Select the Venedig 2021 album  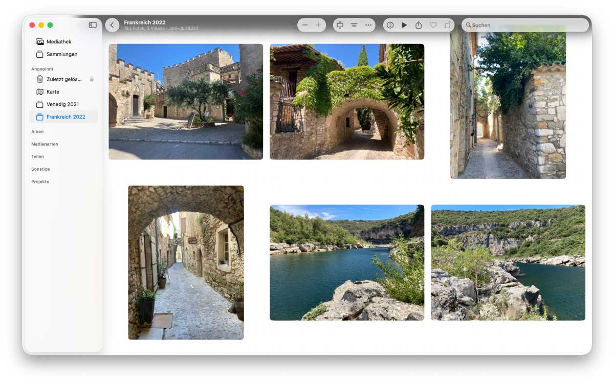coord(62,104)
